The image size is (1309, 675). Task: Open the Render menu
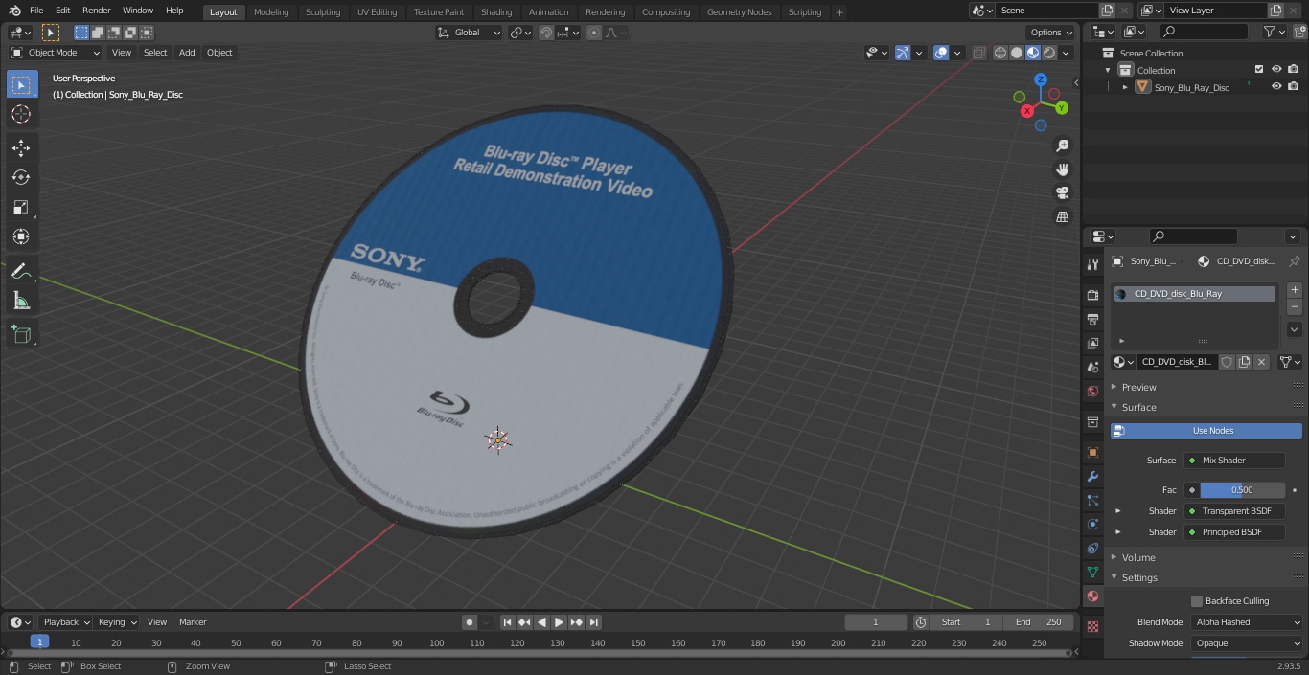96,11
